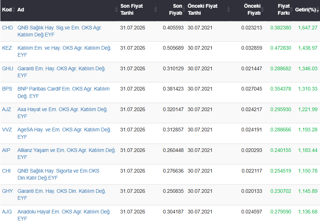Image resolution: width=320 pixels, height=223 pixels.
Task: Sort by Önceki Fiyatı column arrows
Action: point(262,10)
